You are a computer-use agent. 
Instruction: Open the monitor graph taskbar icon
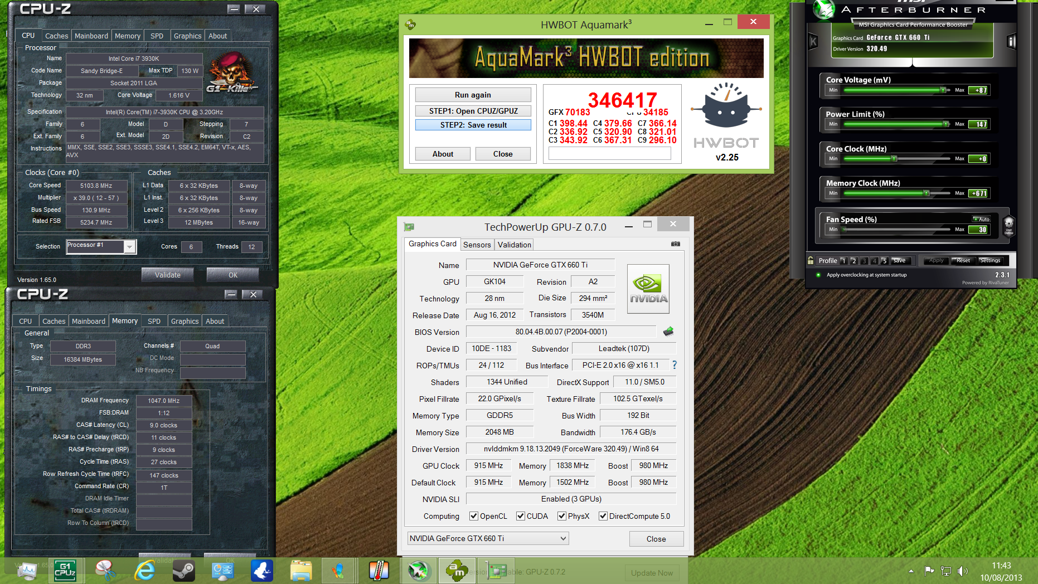coord(26,570)
